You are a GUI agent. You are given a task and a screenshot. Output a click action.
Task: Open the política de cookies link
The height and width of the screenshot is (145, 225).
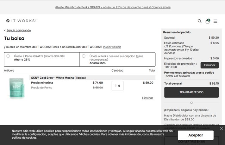coord(24,138)
